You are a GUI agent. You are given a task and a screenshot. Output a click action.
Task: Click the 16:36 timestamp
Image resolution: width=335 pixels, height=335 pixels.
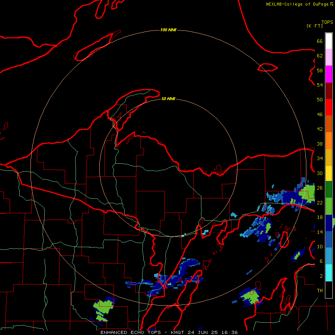229,332
